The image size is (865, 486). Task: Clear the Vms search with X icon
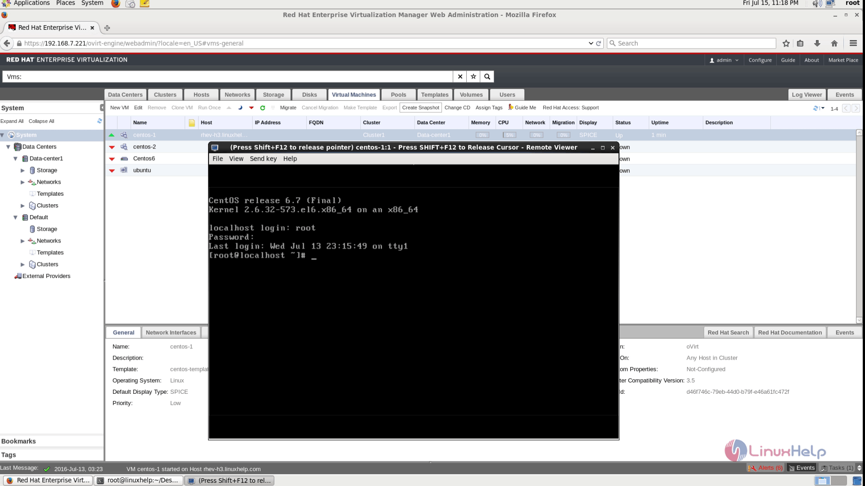coord(460,76)
